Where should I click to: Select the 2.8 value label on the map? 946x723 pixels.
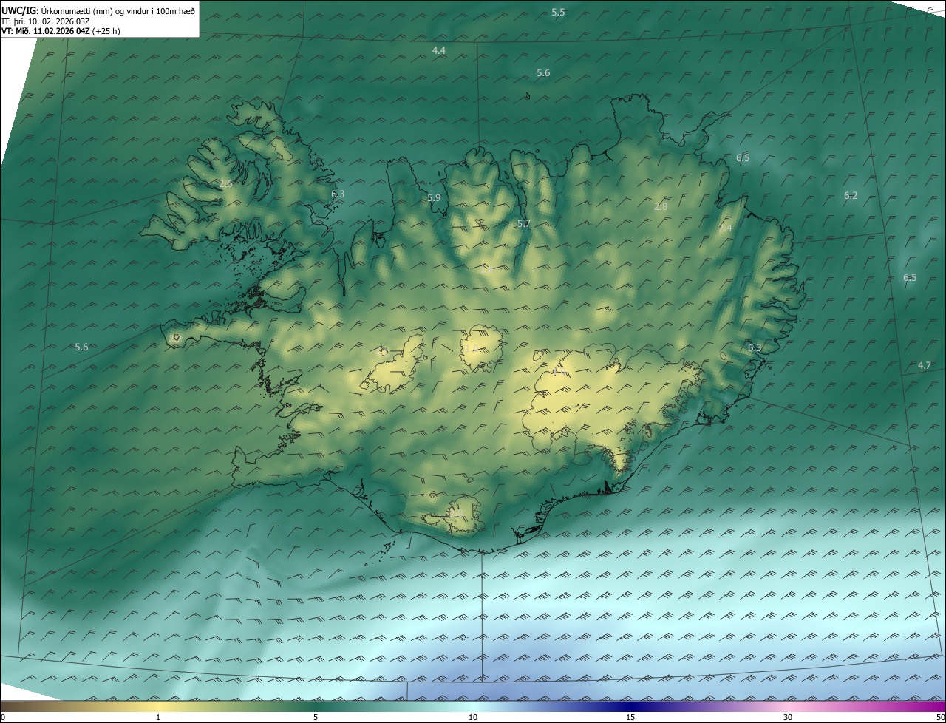661,207
